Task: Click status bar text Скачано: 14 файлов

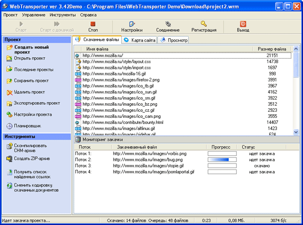Action: [127, 220]
